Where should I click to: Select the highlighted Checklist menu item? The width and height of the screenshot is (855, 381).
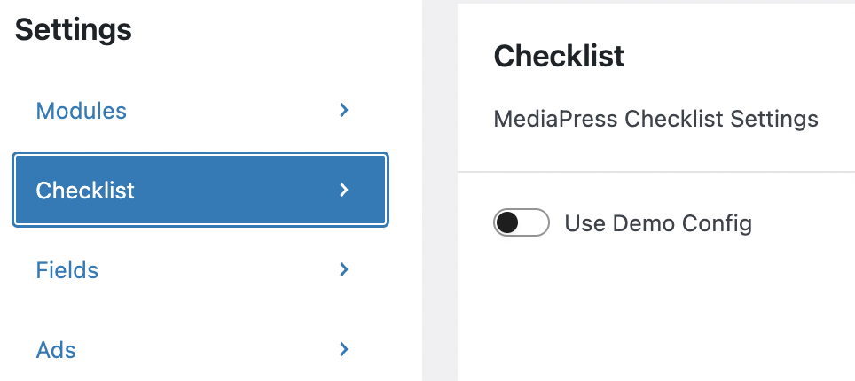pyautogui.click(x=200, y=190)
